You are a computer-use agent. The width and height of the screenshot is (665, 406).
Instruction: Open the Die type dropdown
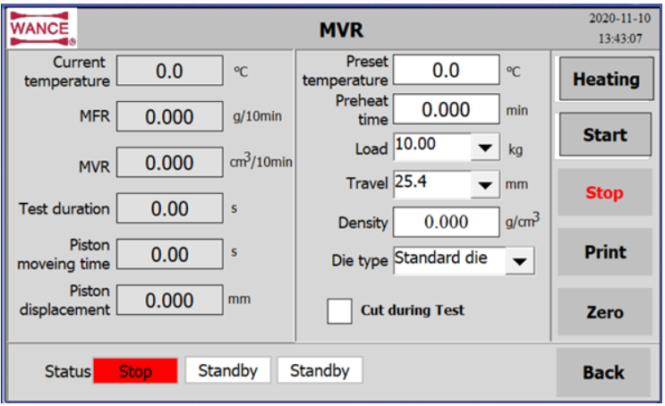pos(520,261)
